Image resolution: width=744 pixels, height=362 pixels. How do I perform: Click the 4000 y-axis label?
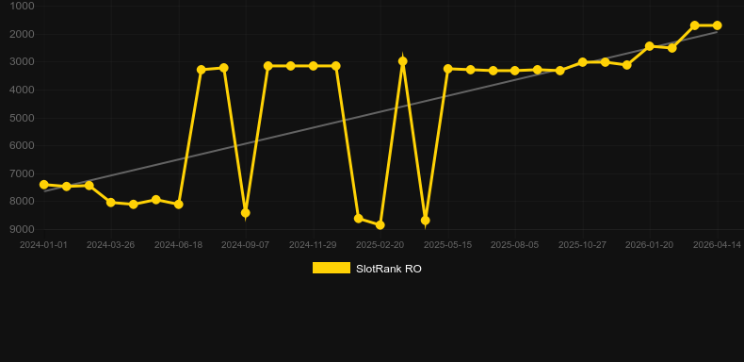(x=22, y=90)
